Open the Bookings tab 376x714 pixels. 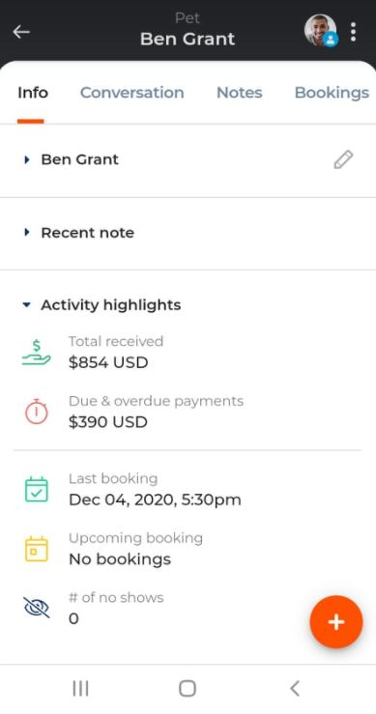pyautogui.click(x=332, y=93)
